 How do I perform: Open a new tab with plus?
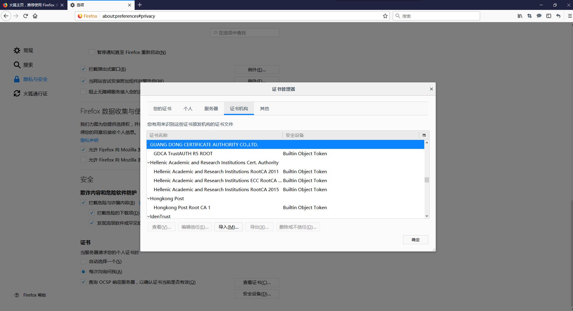140,5
